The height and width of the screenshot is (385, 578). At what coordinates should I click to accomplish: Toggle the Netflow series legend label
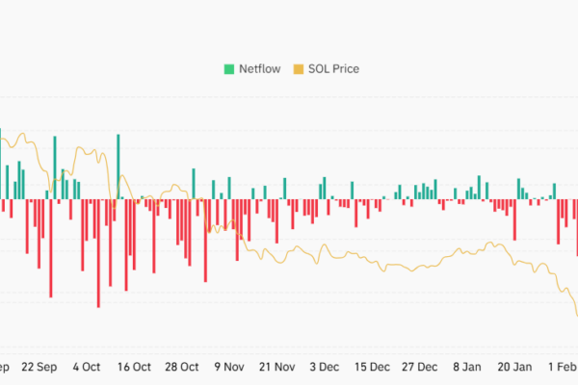pyautogui.click(x=257, y=68)
